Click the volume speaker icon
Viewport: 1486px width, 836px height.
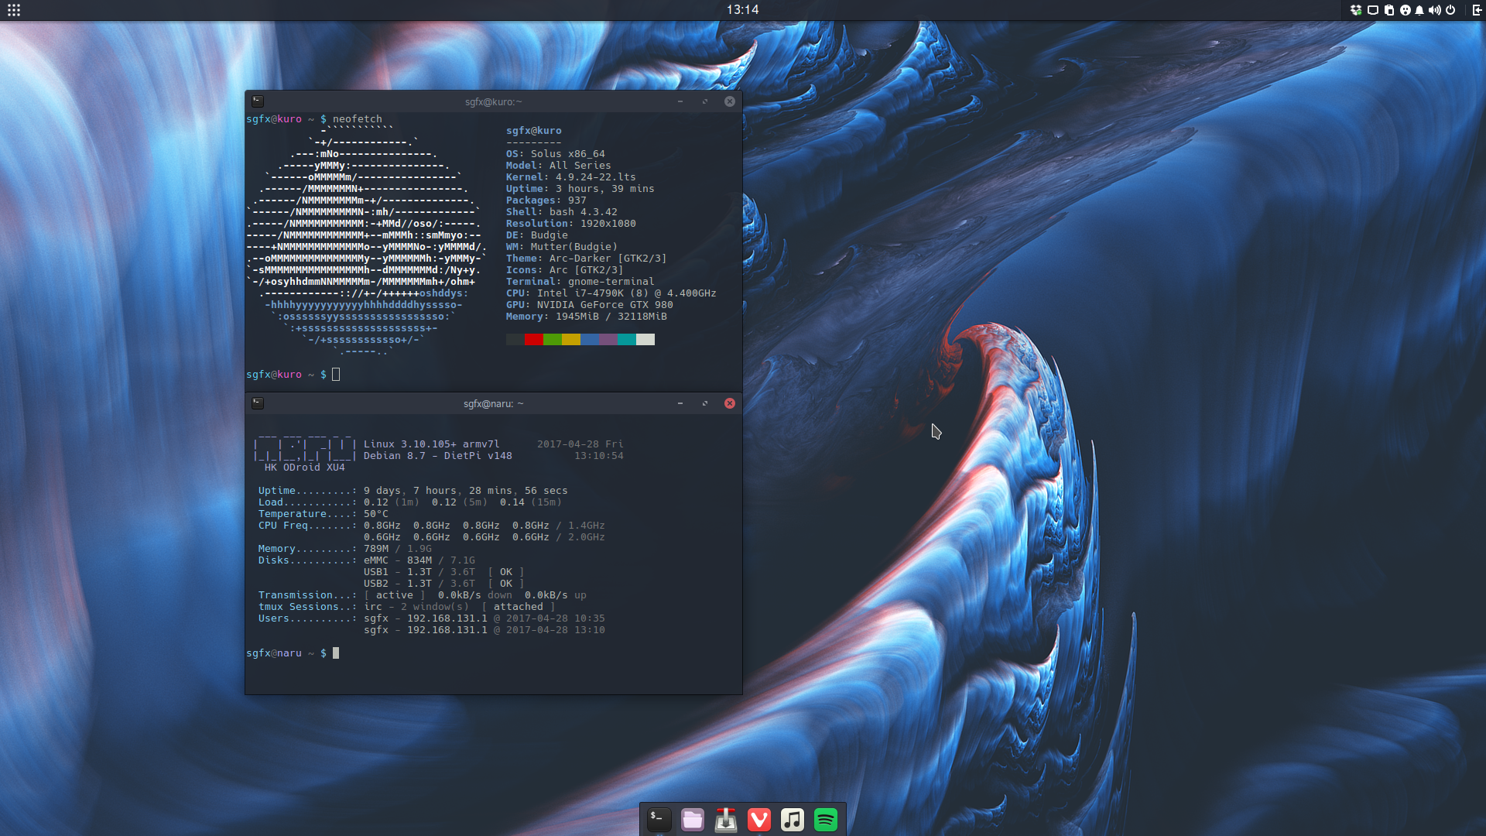(x=1435, y=10)
